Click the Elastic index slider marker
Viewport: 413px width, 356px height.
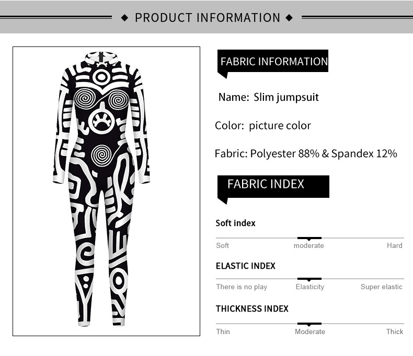[309, 279]
